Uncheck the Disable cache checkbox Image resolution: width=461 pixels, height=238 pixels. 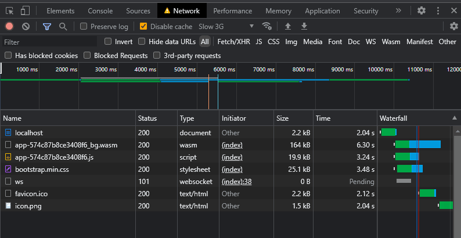coord(143,26)
